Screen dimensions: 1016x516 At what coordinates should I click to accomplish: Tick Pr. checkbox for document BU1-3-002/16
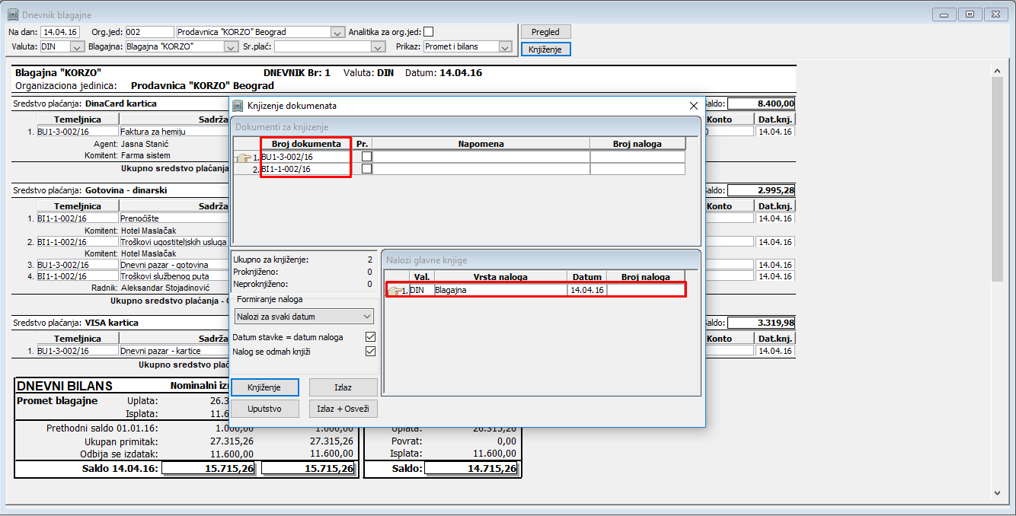tap(367, 157)
